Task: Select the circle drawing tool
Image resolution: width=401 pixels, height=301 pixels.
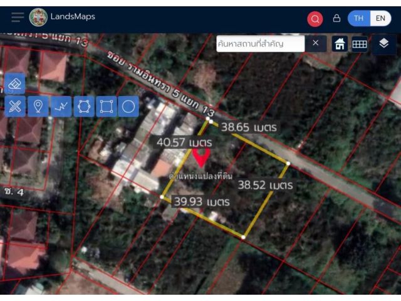Action: coord(128,106)
